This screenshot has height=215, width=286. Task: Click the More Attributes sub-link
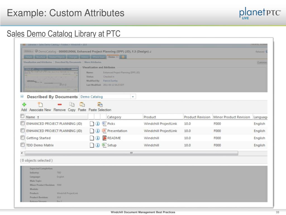(x=93, y=62)
